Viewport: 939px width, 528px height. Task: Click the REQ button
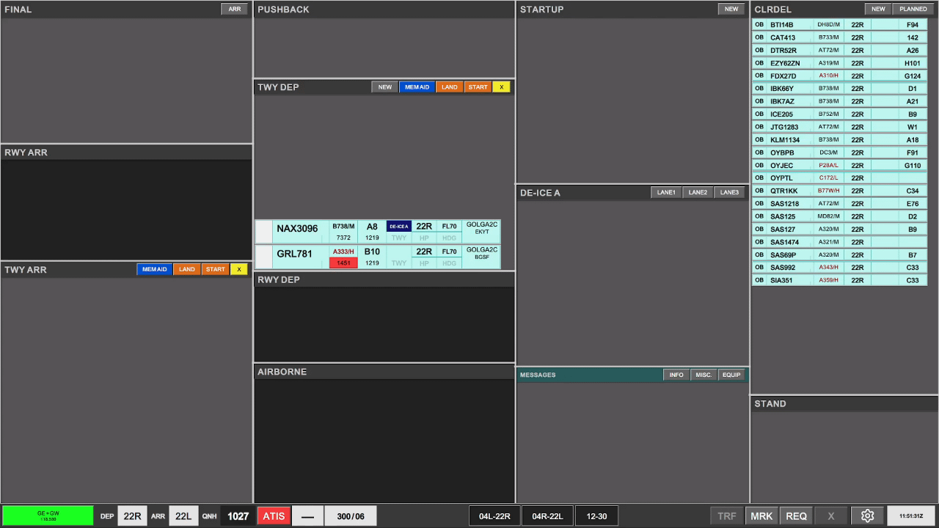pos(797,516)
